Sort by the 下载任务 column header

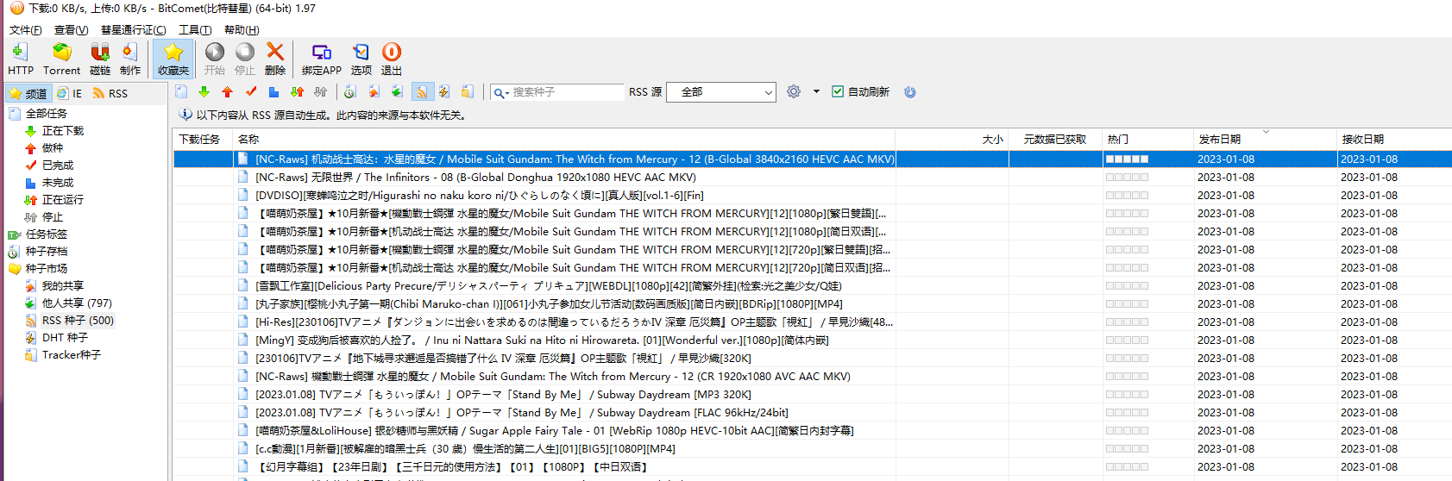point(203,139)
